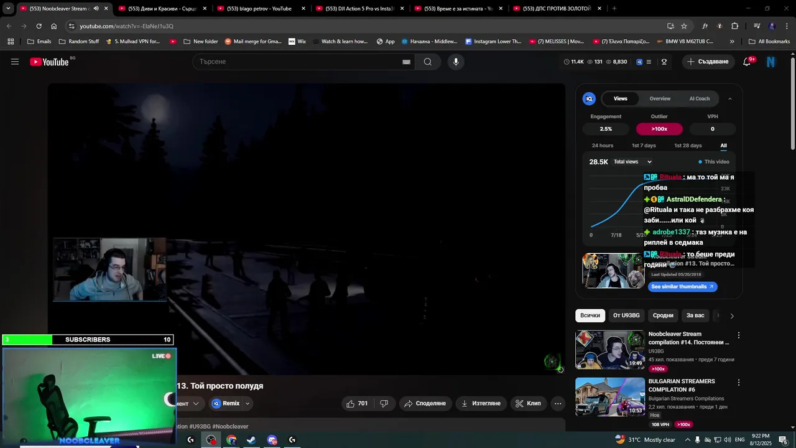Show more filter chips with right arrow
Viewport: 796px width, 448px height.
[x=732, y=315]
